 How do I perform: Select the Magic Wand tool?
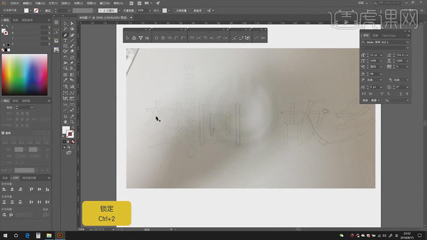point(65,29)
